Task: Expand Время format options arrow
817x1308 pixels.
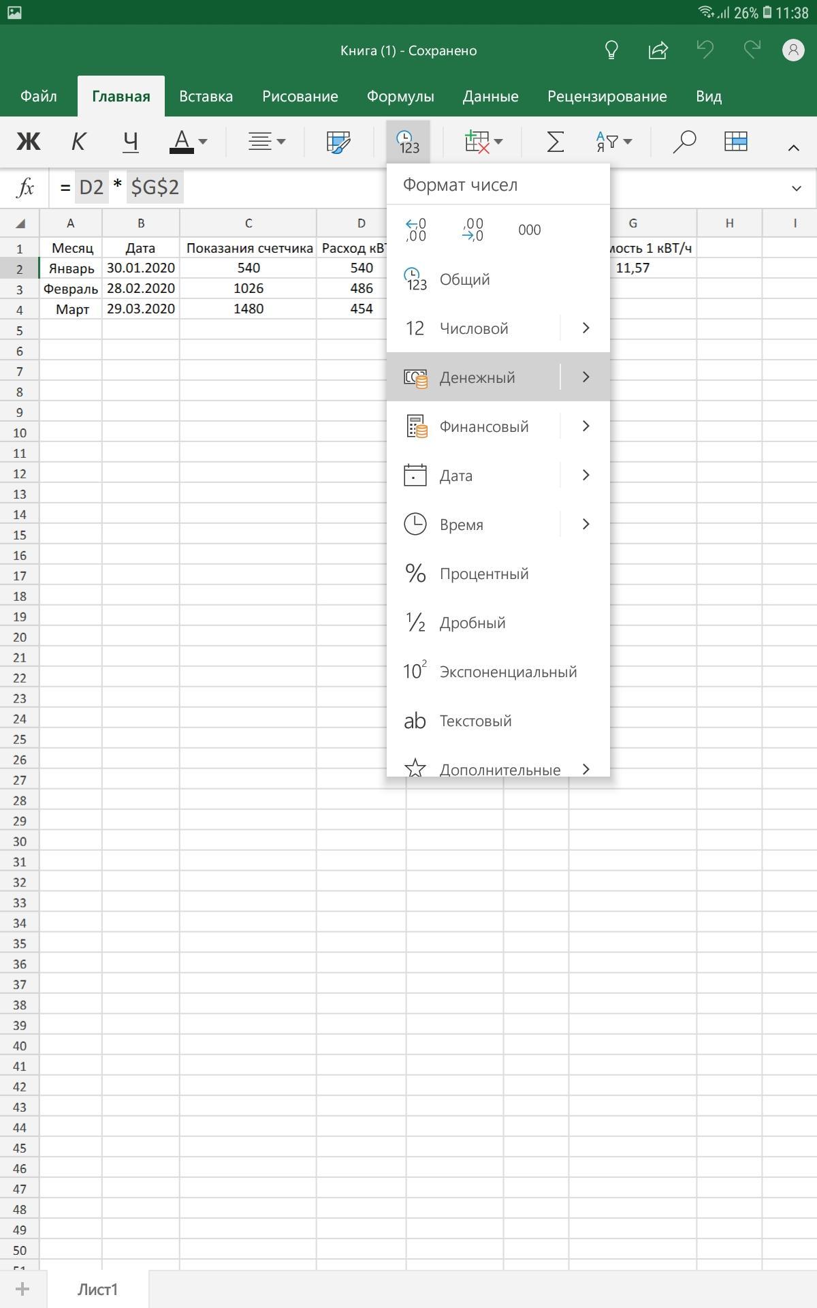Action: click(586, 525)
